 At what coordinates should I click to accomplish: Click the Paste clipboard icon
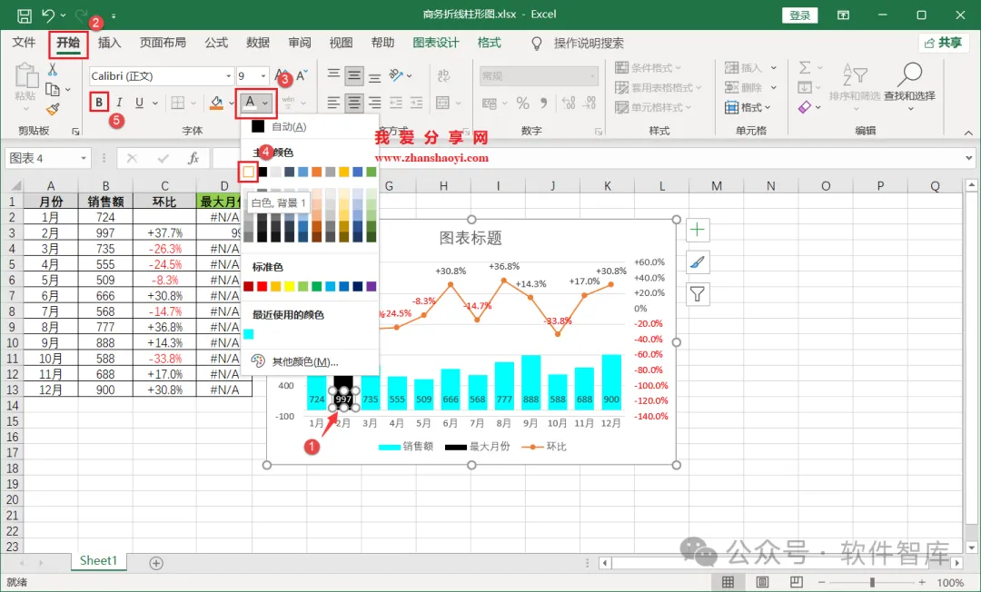coord(25,76)
